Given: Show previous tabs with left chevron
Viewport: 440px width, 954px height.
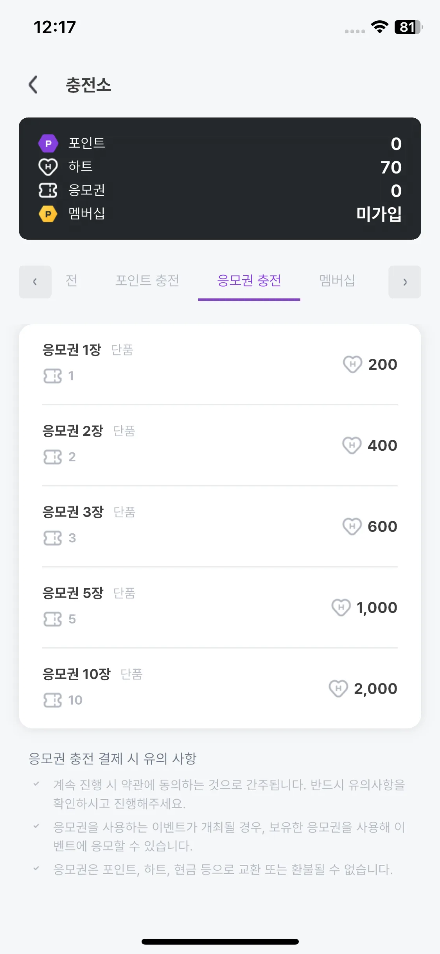Looking at the screenshot, I should tap(35, 282).
